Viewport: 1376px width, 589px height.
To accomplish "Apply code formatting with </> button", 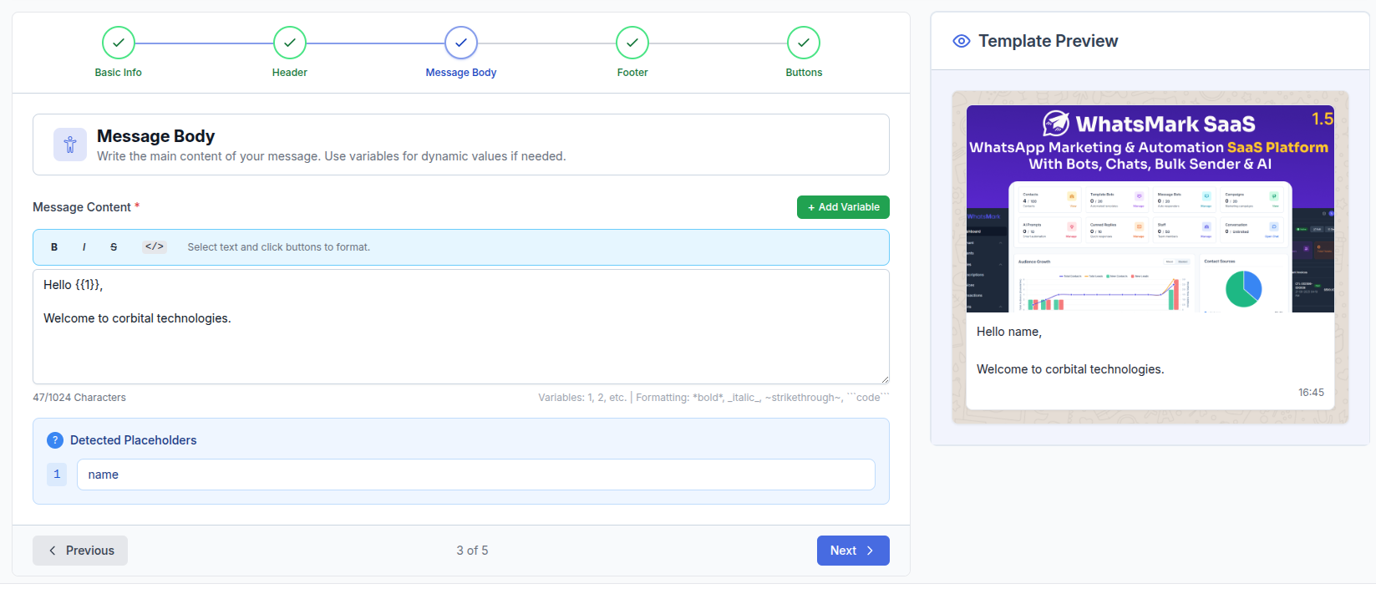I will tap(154, 247).
